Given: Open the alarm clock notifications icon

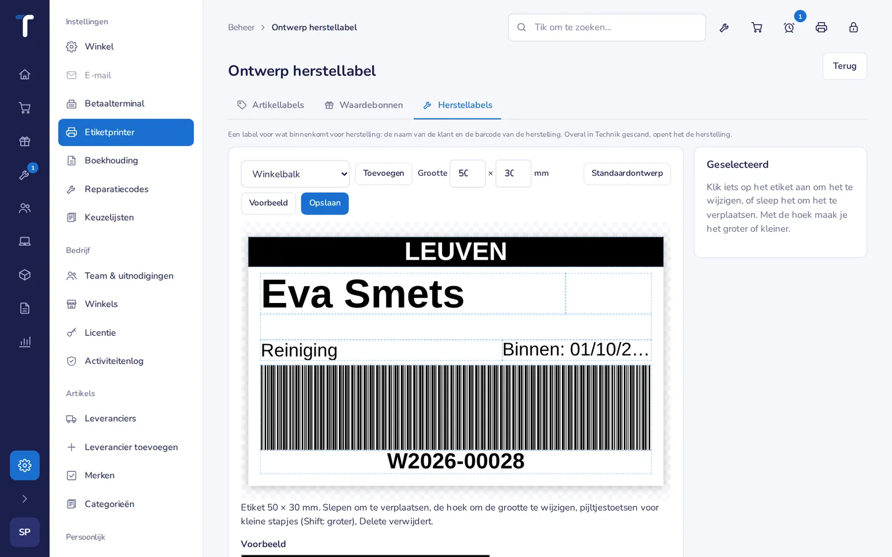Looking at the screenshot, I should [x=789, y=27].
